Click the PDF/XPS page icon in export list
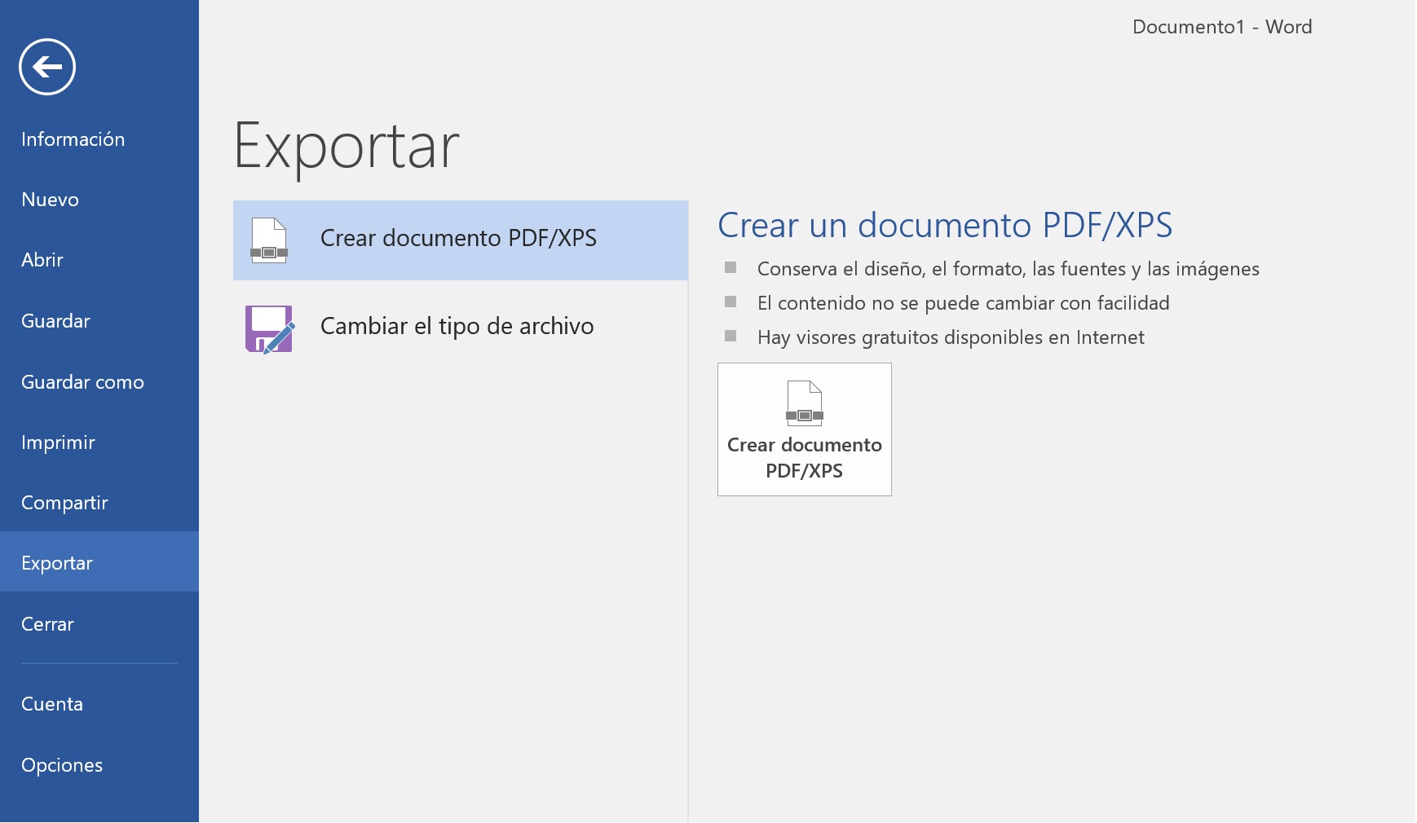 tap(268, 240)
